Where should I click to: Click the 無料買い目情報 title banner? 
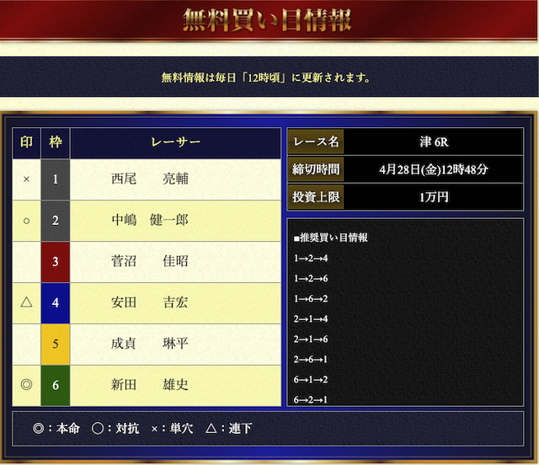[x=267, y=20]
